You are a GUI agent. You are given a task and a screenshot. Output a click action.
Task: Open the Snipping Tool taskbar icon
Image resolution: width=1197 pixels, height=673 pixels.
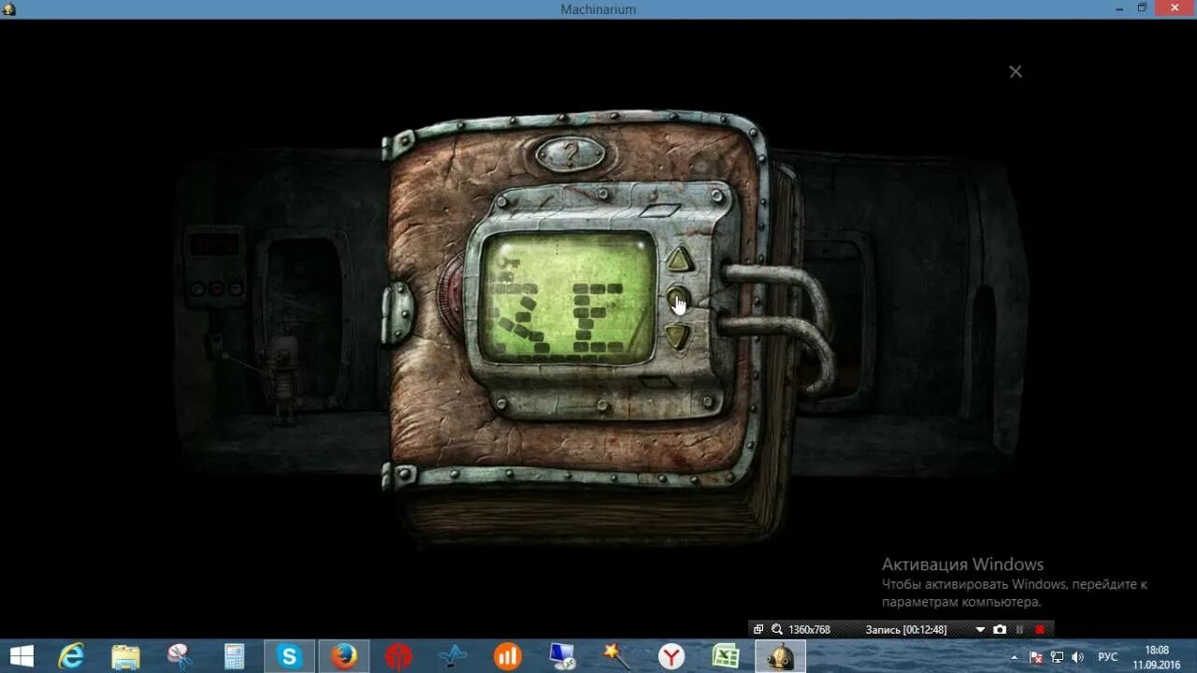180,656
